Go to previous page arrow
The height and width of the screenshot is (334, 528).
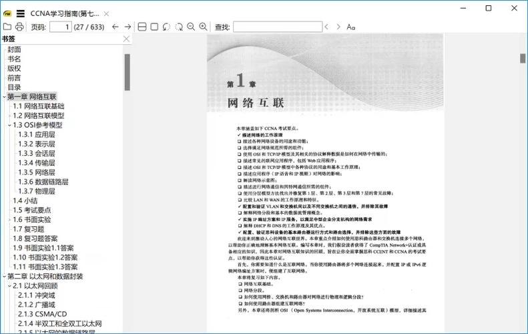(x=115, y=27)
